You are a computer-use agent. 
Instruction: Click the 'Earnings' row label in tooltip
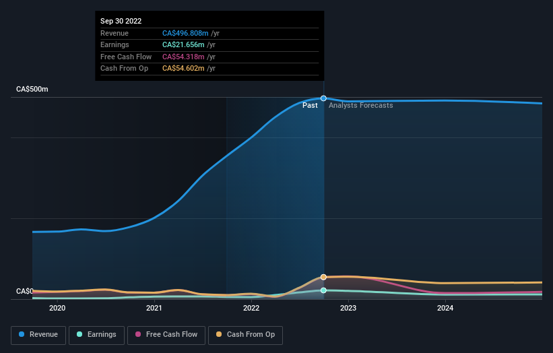(115, 44)
